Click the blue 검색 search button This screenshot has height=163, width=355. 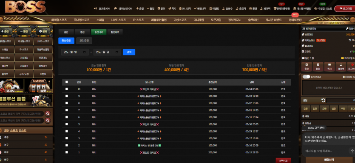(x=129, y=52)
